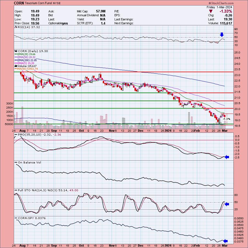
Task: Click the Last Earnings label
Action: coord(124,19)
